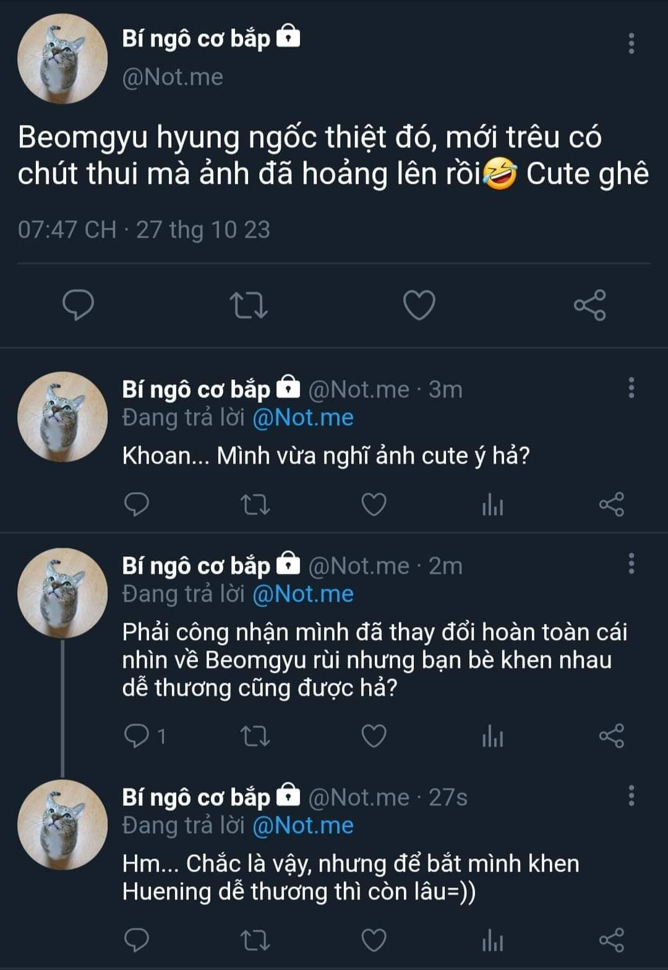Viewport: 668px width, 970px height.
Task: Open reply count on the 2m tweet
Action: 145,736
